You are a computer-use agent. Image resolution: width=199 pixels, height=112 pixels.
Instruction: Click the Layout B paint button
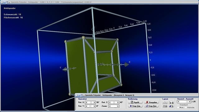coord(171,102)
